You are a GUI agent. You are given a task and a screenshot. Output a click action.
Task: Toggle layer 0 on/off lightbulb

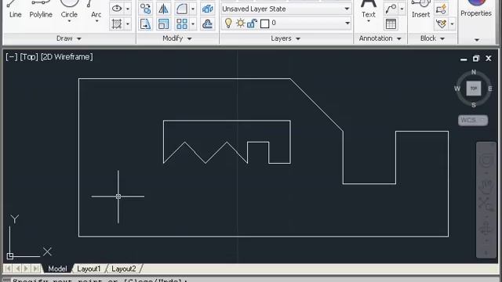228,23
